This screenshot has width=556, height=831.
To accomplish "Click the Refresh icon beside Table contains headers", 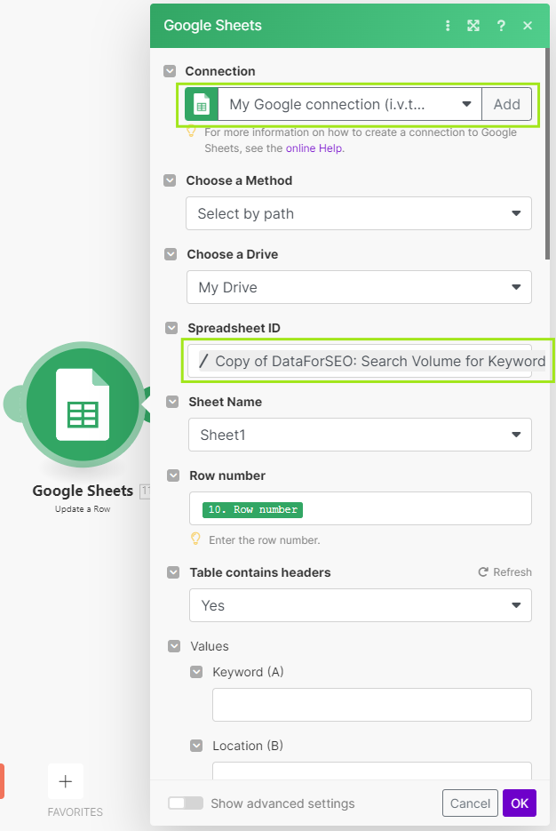I will pyautogui.click(x=483, y=571).
